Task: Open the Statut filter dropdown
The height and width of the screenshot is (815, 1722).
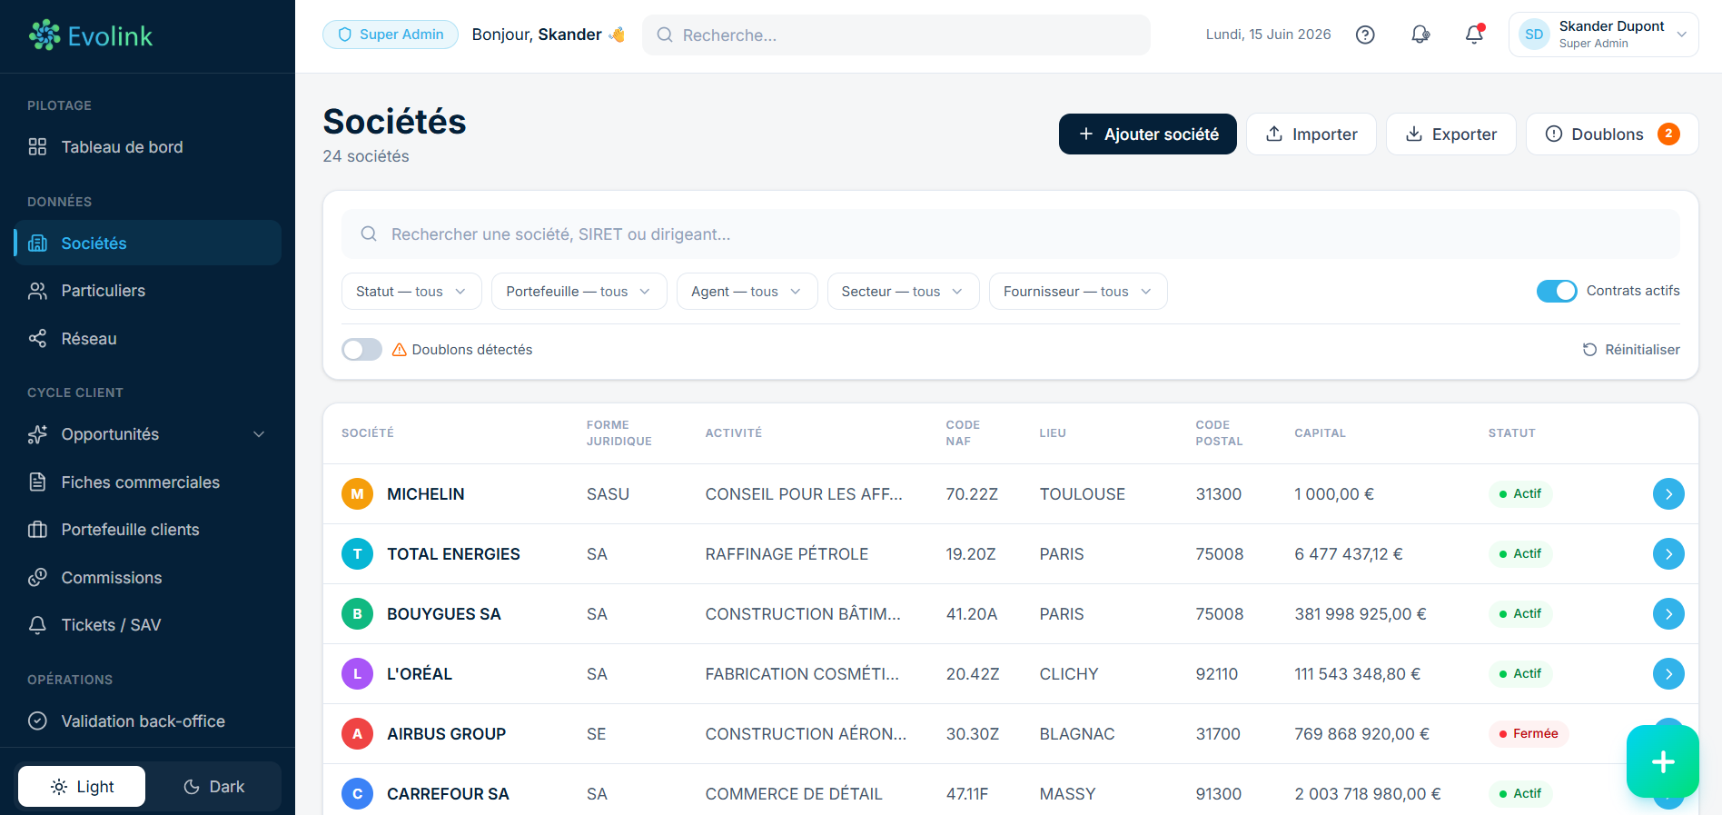Action: coord(411,292)
